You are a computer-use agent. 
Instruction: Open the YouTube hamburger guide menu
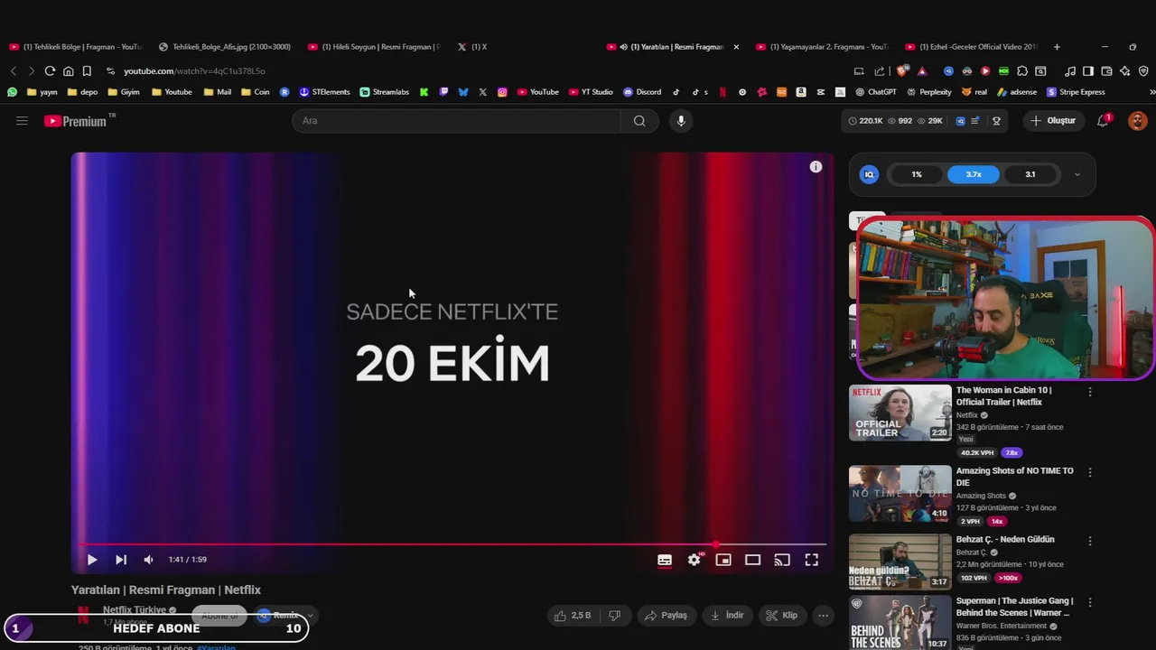coord(22,121)
